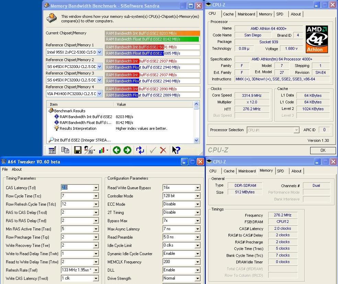Expand the Processor Selection combo box
The image size is (338, 284).
(296, 130)
